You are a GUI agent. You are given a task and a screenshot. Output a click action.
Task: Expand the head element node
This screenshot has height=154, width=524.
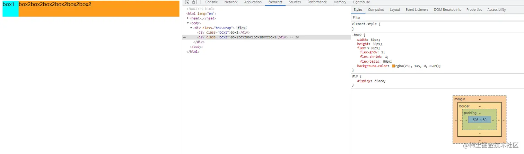188,18
